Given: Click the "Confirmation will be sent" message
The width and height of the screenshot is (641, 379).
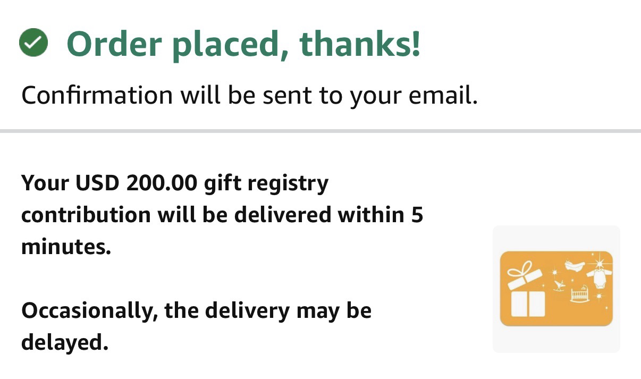Looking at the screenshot, I should click(x=249, y=96).
